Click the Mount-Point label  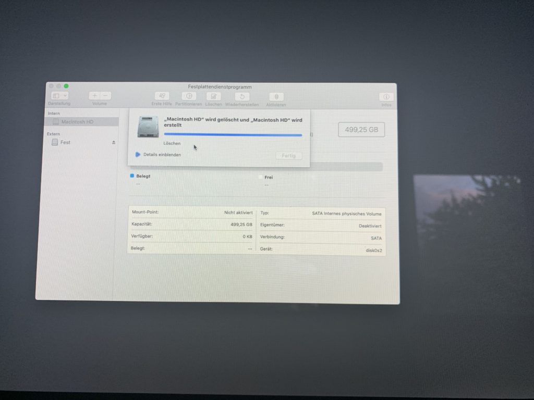click(x=145, y=212)
